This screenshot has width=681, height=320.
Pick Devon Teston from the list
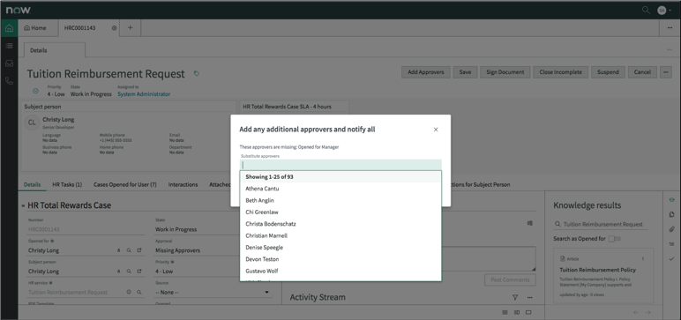click(x=340, y=259)
